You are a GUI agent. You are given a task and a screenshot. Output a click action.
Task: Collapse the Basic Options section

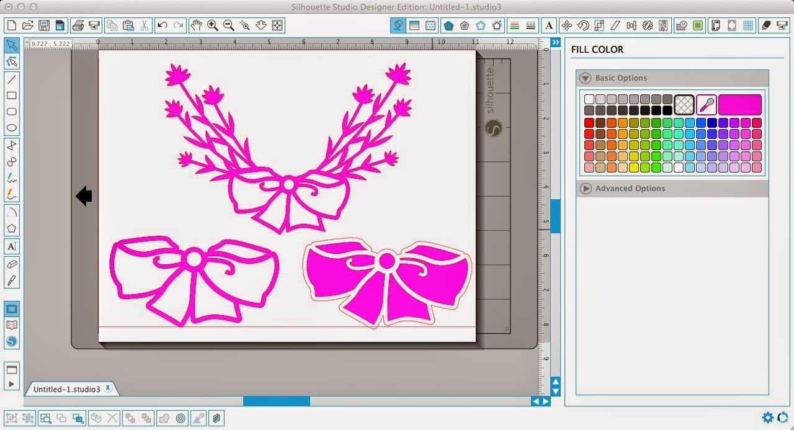pyautogui.click(x=585, y=78)
